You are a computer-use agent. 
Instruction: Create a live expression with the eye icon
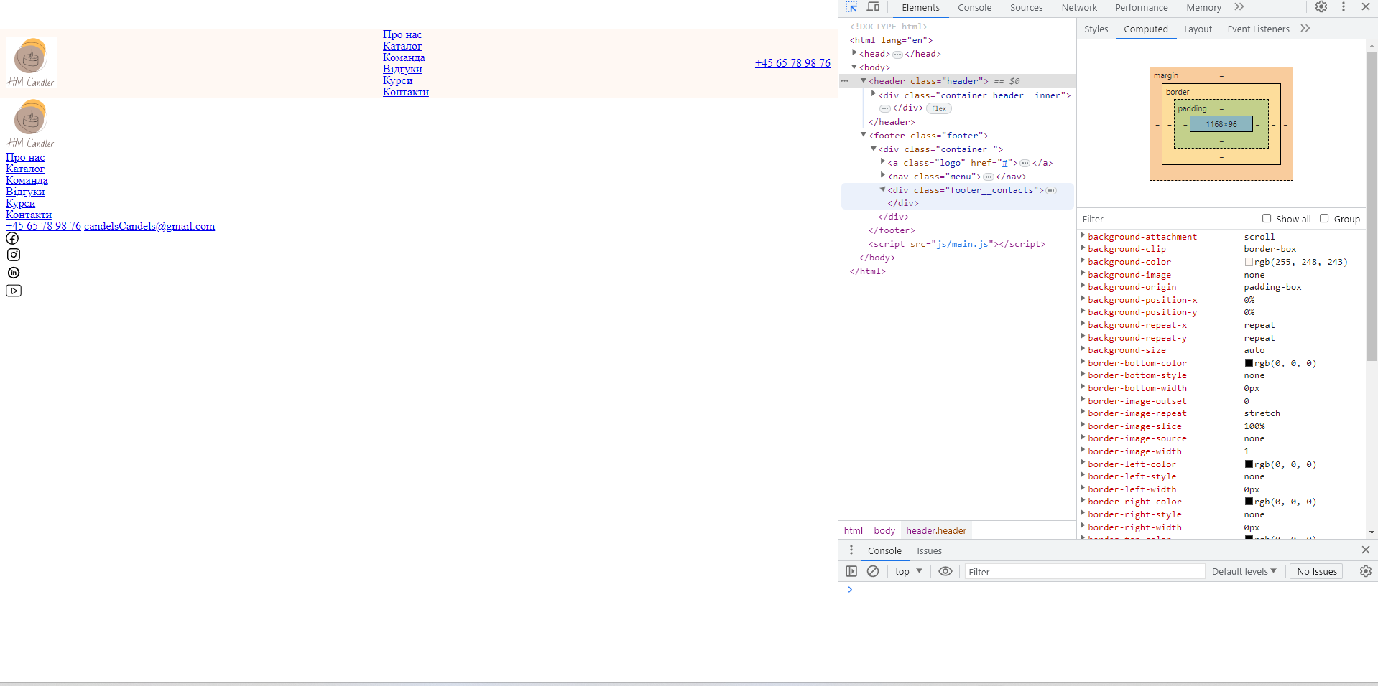945,571
